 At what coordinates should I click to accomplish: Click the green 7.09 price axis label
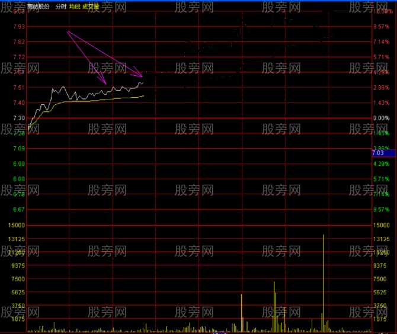pos(19,149)
